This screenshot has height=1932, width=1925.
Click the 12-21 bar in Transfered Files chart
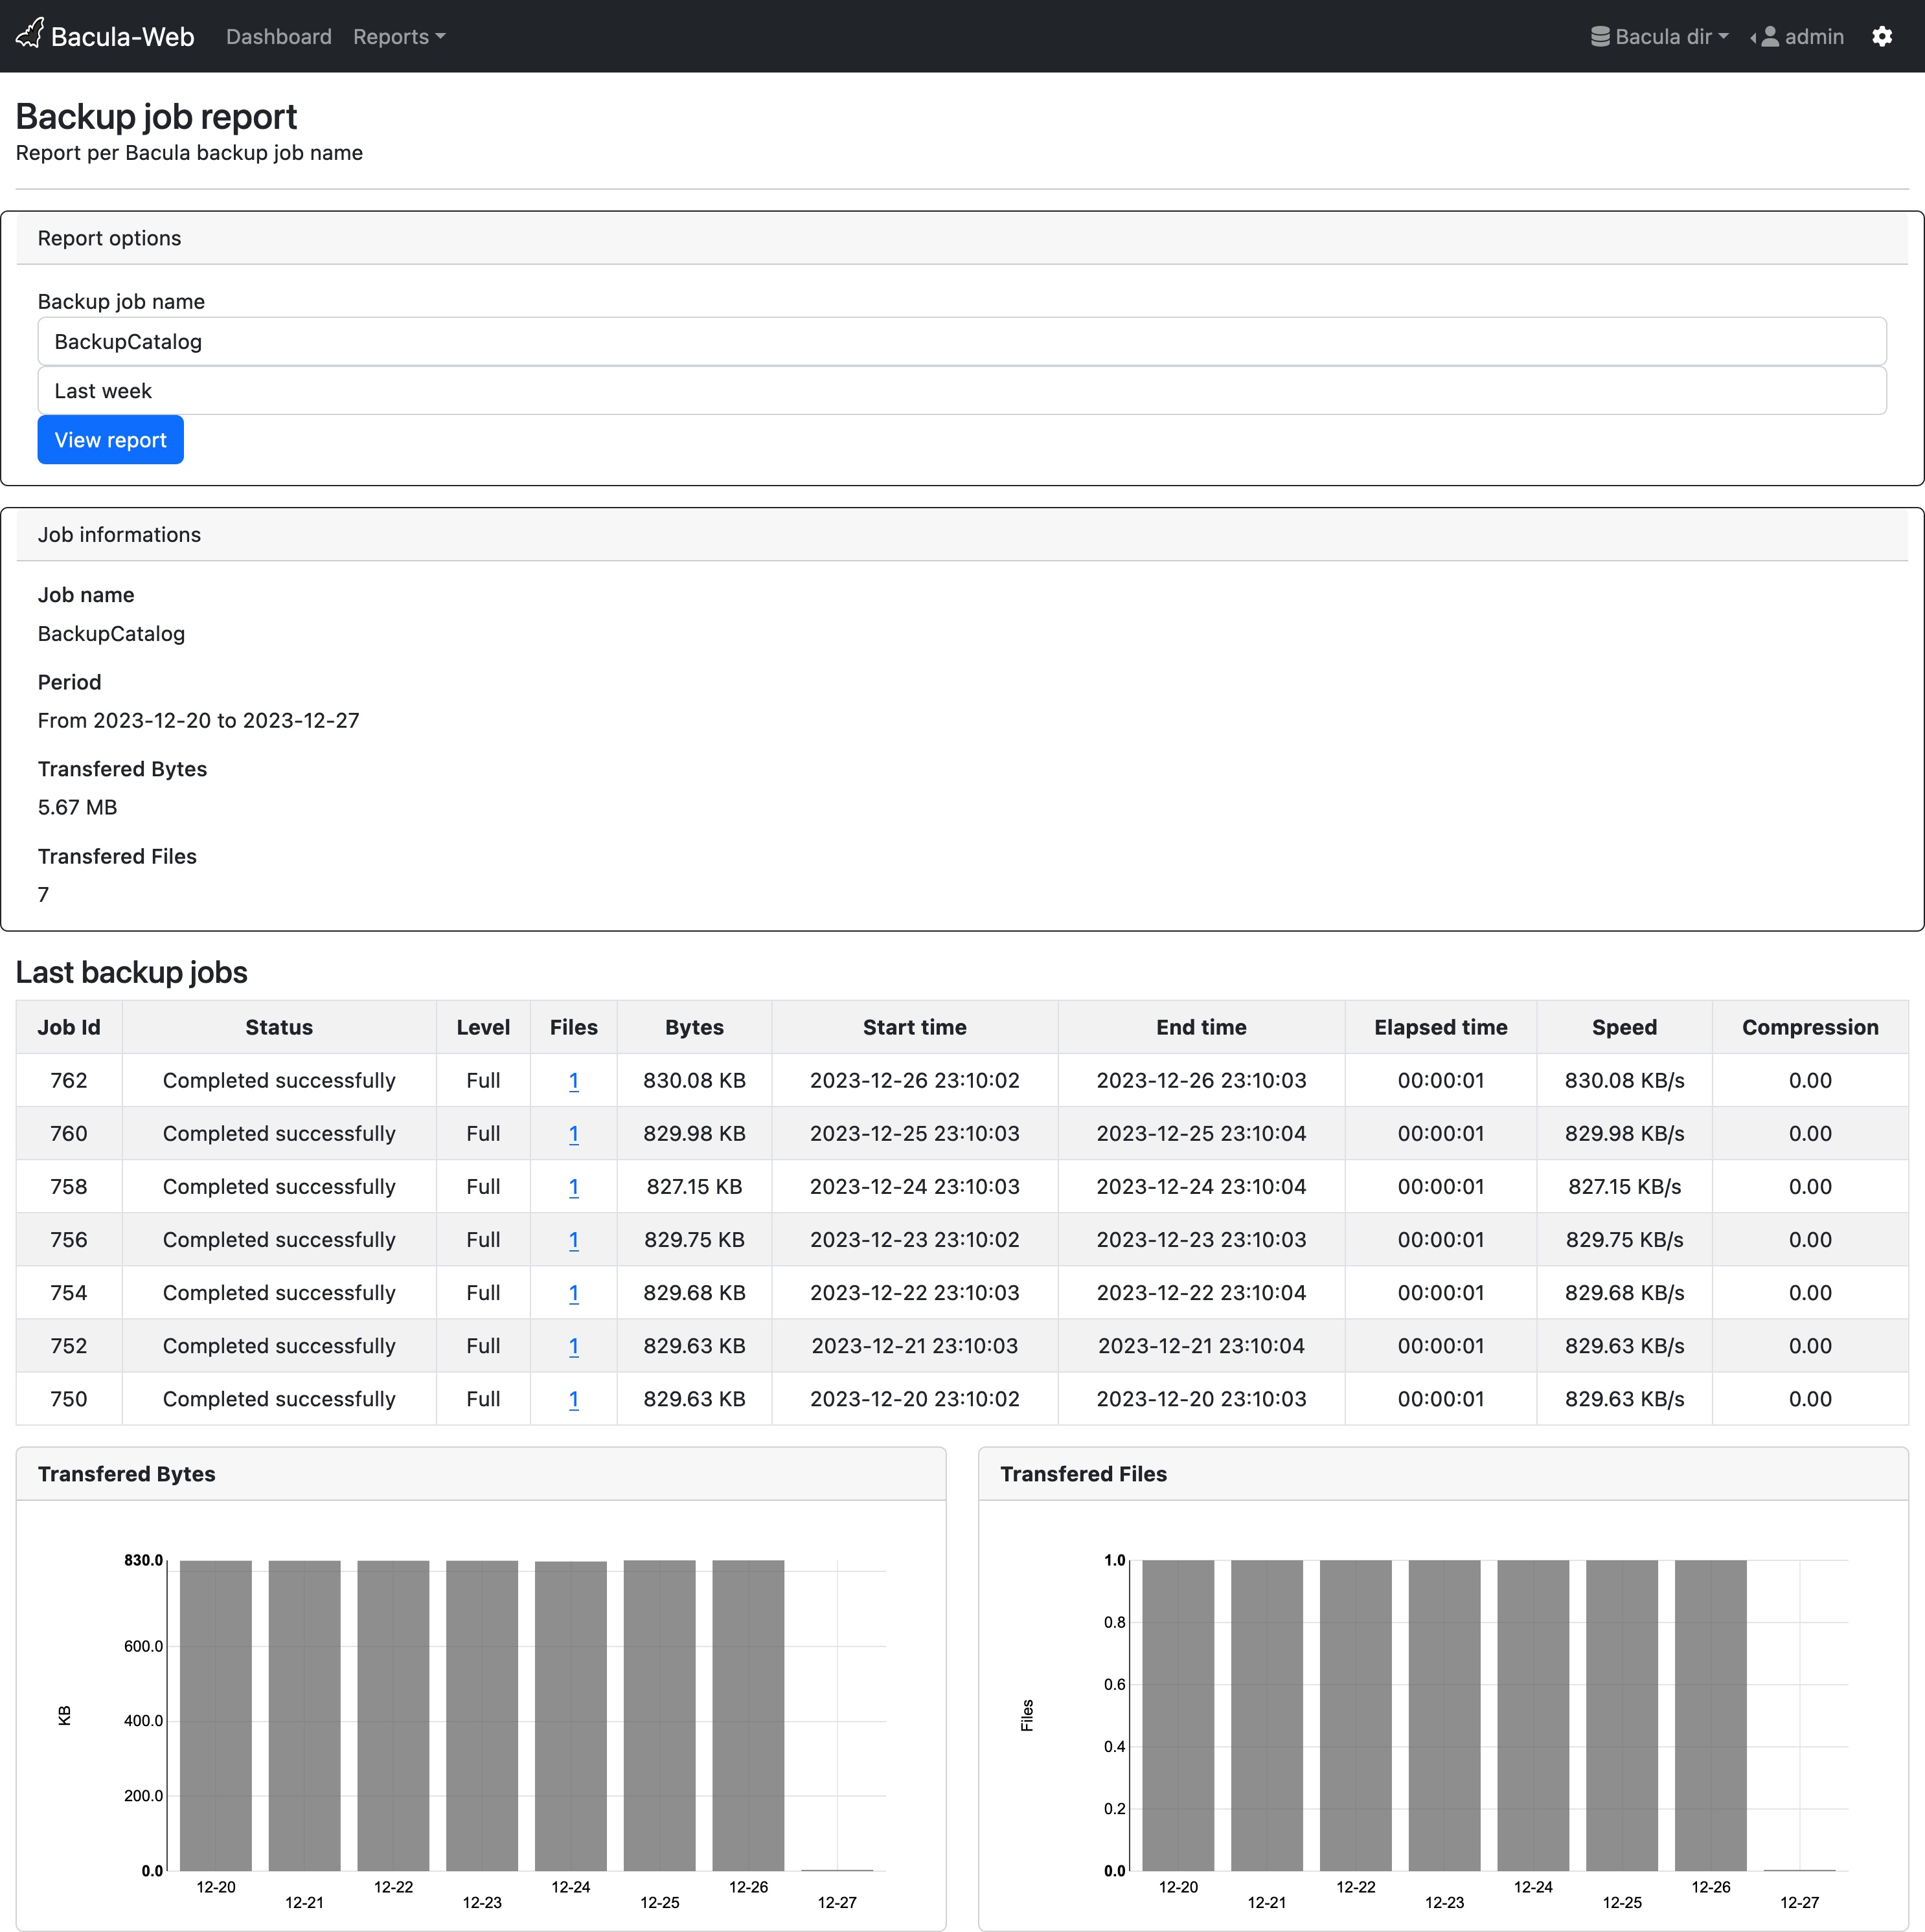tap(1267, 1715)
